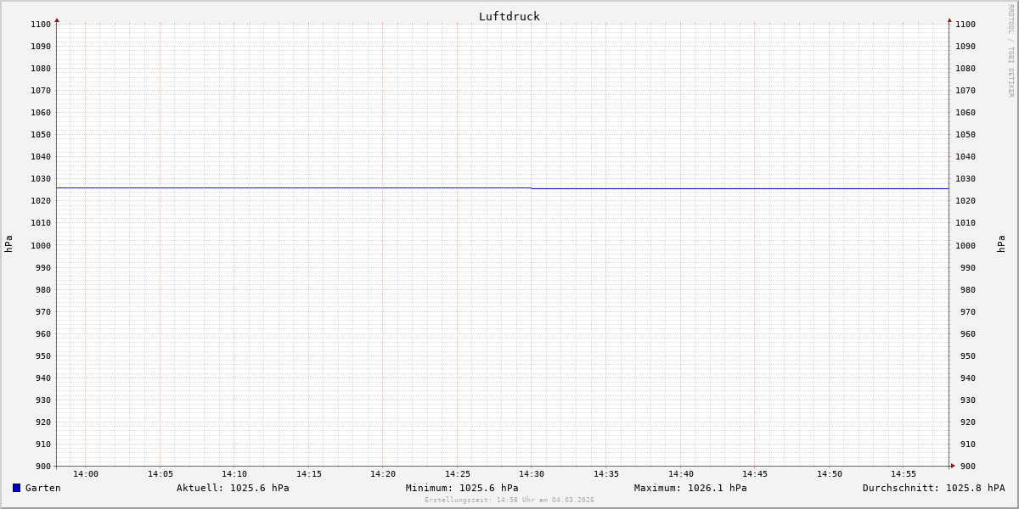1019x509 pixels.
Task: Click the blue Garten legend color square
Action: (x=16, y=488)
